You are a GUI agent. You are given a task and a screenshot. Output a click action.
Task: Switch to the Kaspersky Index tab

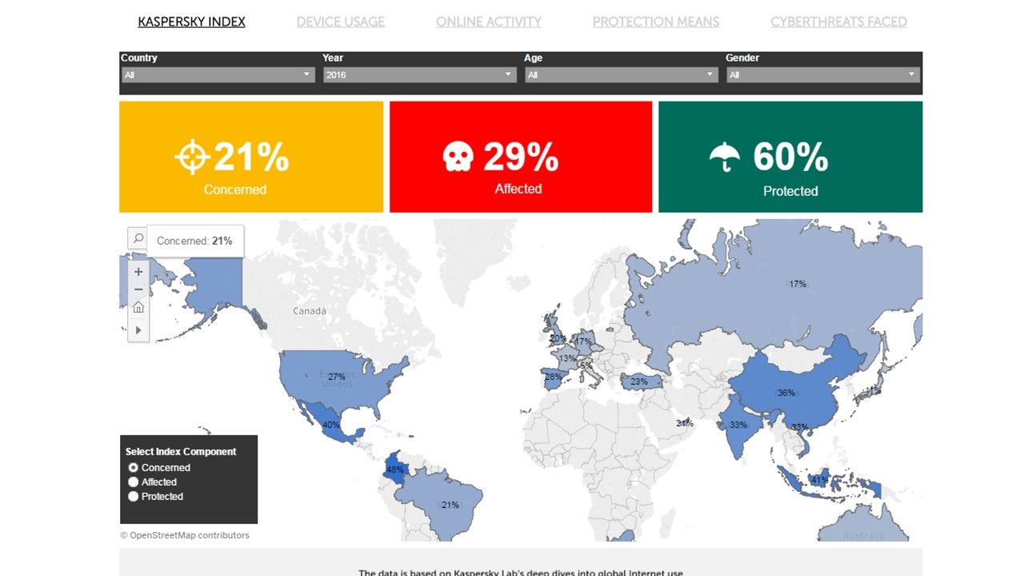[192, 22]
